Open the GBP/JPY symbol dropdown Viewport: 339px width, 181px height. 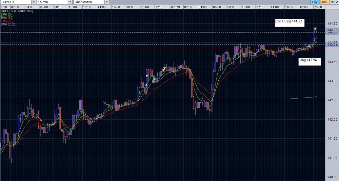pyautogui.click(x=34, y=2)
